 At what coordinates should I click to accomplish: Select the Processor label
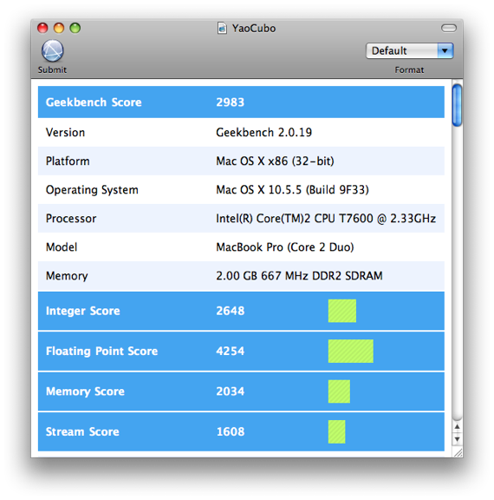[71, 219]
